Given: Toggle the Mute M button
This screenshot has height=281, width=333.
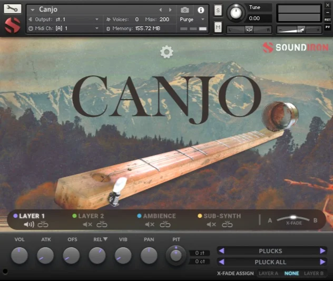Looking at the screenshot, I should [218, 27].
